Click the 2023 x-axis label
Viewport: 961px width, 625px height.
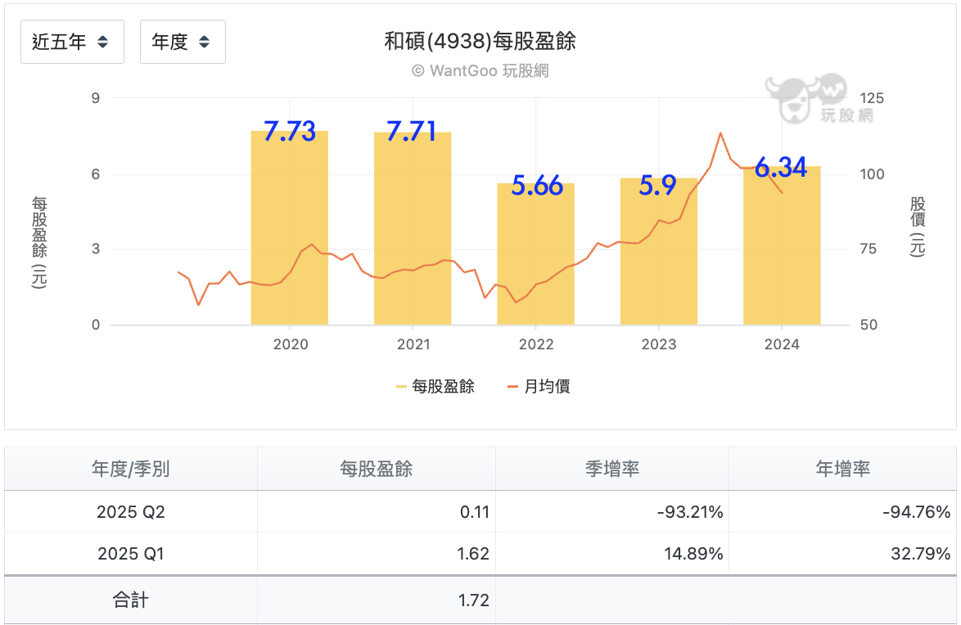pyautogui.click(x=659, y=344)
